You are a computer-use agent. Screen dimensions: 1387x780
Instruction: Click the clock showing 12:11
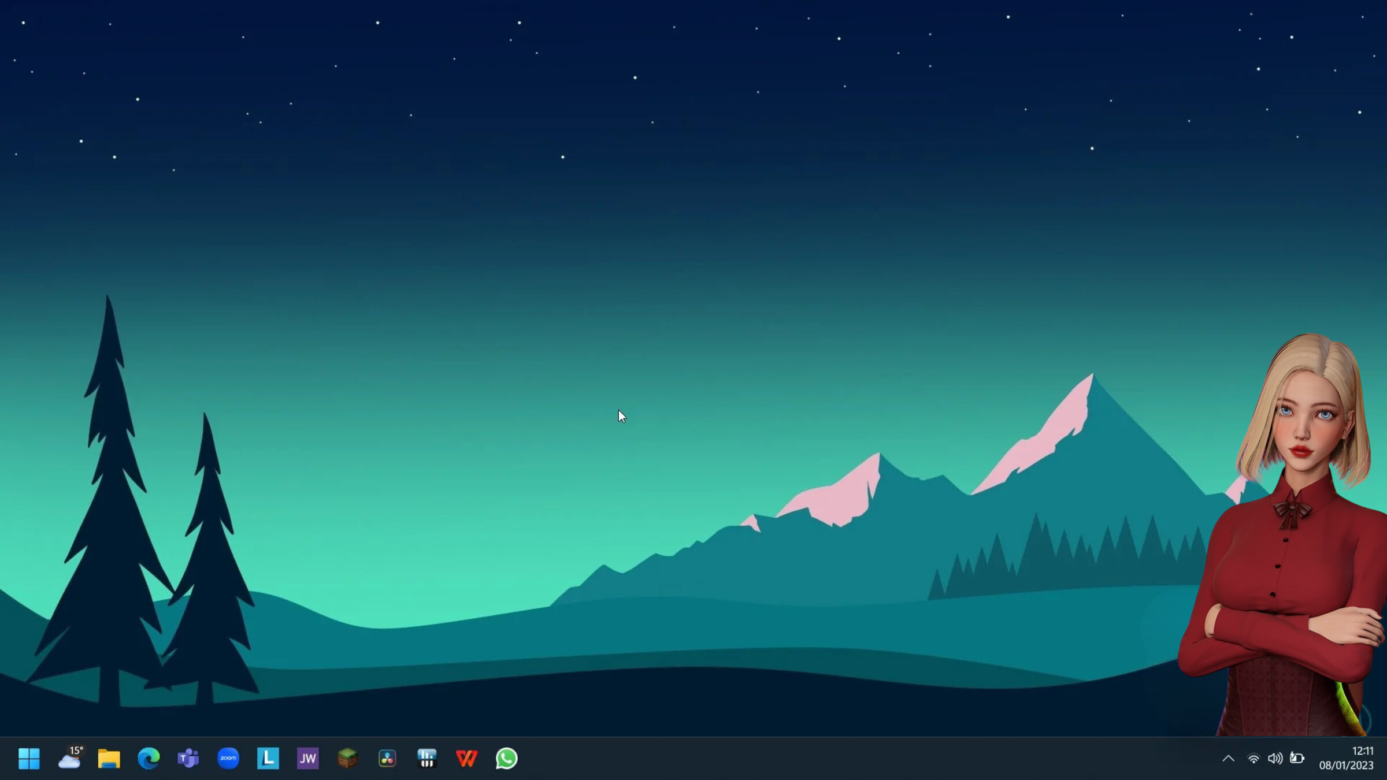(1363, 751)
